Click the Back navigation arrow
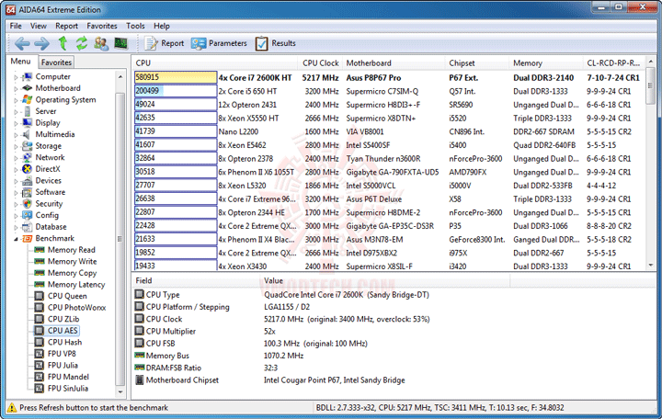 (x=22, y=43)
